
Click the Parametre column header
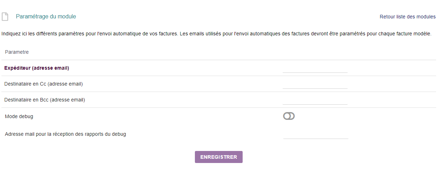[17, 52]
